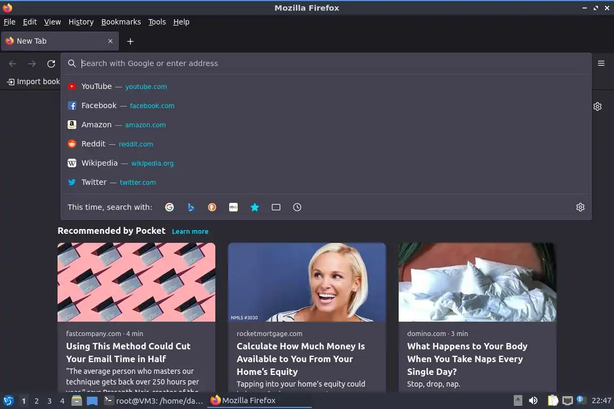Open Using This Method Could Cut article
The height and width of the screenshot is (409, 614).
[128, 352]
